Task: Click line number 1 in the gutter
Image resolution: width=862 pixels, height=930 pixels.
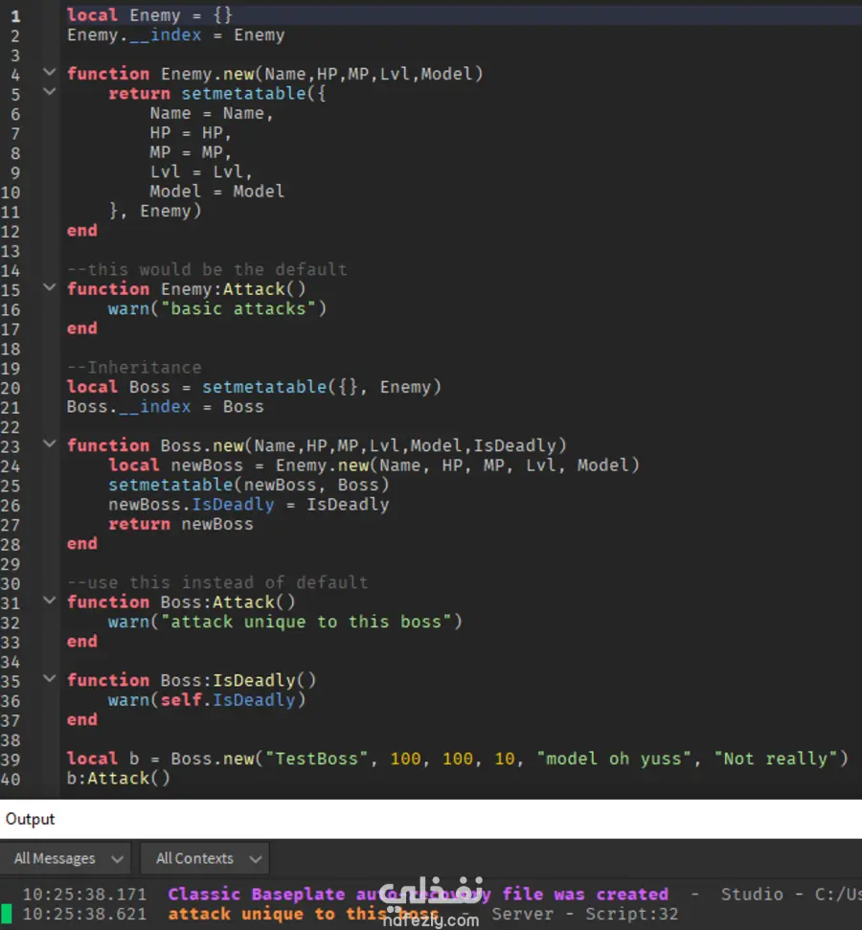Action: tap(15, 16)
